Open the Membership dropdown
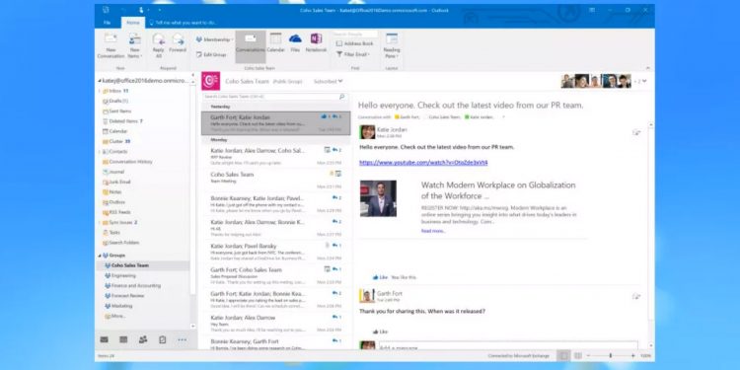 215,39
